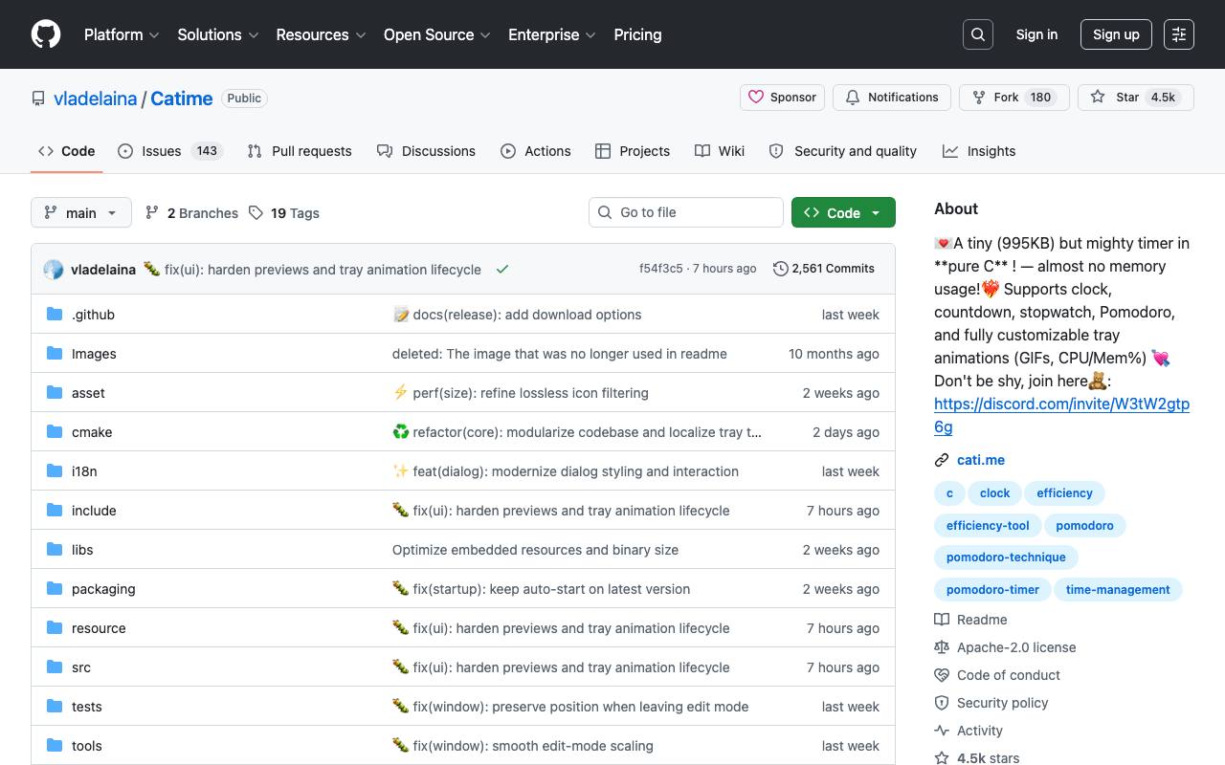
Task: Click the green commit status checkmark
Action: [x=501, y=270]
